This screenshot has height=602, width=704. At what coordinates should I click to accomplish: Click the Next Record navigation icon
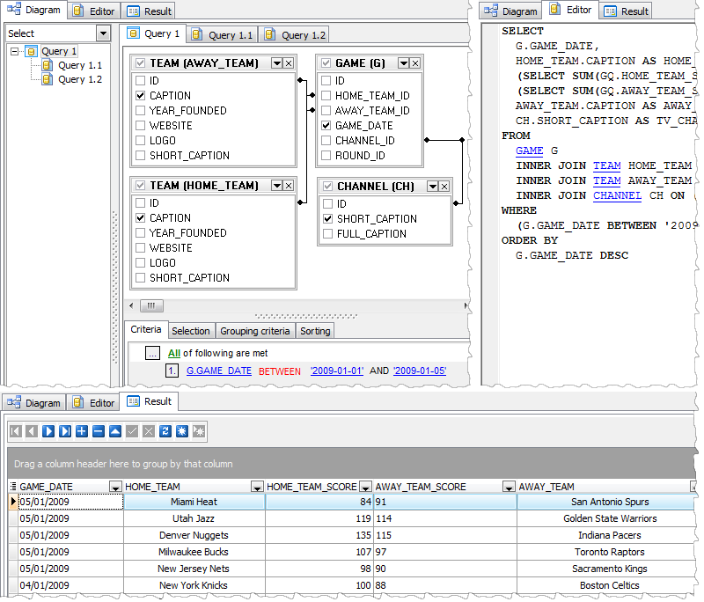coord(47,430)
